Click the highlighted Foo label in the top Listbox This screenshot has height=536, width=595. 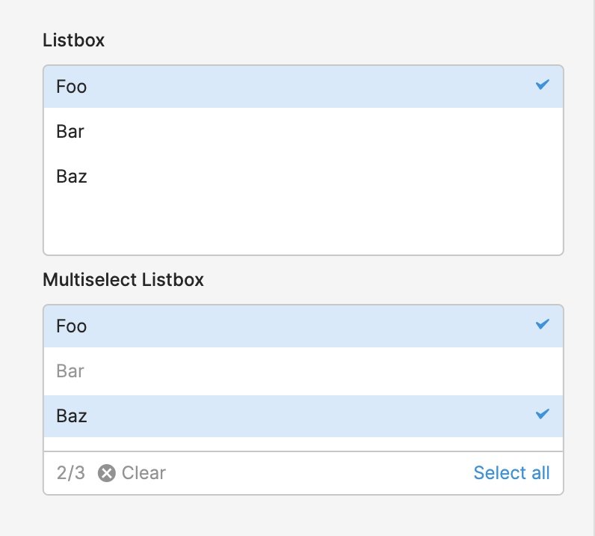[x=71, y=87]
